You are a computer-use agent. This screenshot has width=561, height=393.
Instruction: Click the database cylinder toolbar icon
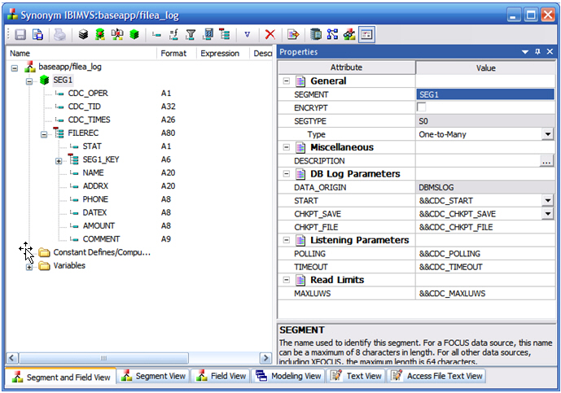click(316, 35)
